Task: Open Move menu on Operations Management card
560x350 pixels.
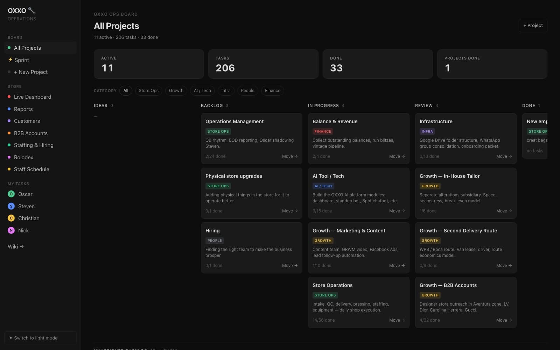Action: pyautogui.click(x=290, y=156)
